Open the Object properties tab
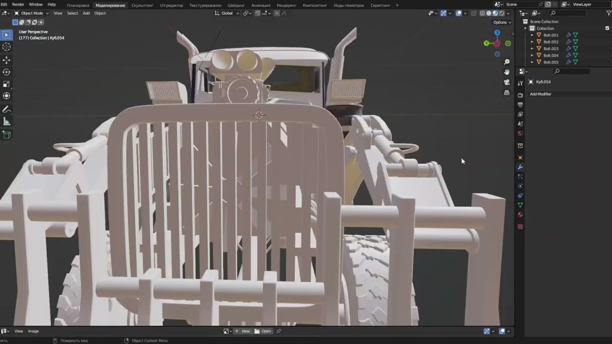 tap(520, 158)
